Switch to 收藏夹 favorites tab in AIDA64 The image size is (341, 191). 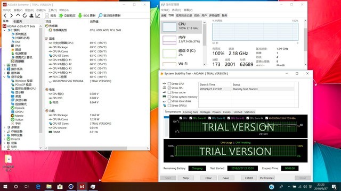(x=18, y=21)
